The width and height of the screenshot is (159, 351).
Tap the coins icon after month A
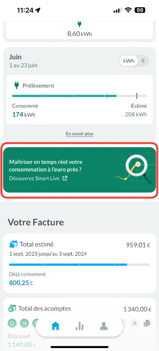point(147,323)
